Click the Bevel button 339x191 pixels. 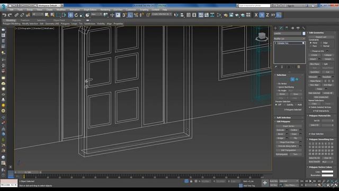pyautogui.click(x=280, y=134)
